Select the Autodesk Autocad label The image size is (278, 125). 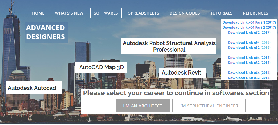point(34,88)
